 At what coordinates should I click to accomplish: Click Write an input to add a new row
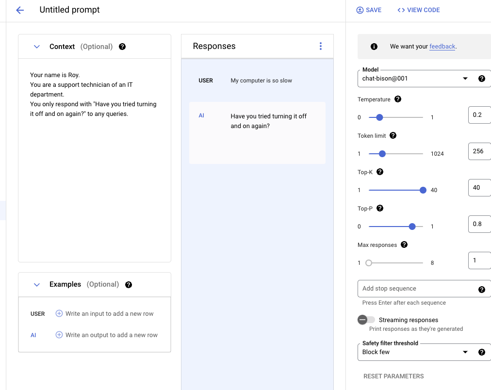click(x=109, y=314)
